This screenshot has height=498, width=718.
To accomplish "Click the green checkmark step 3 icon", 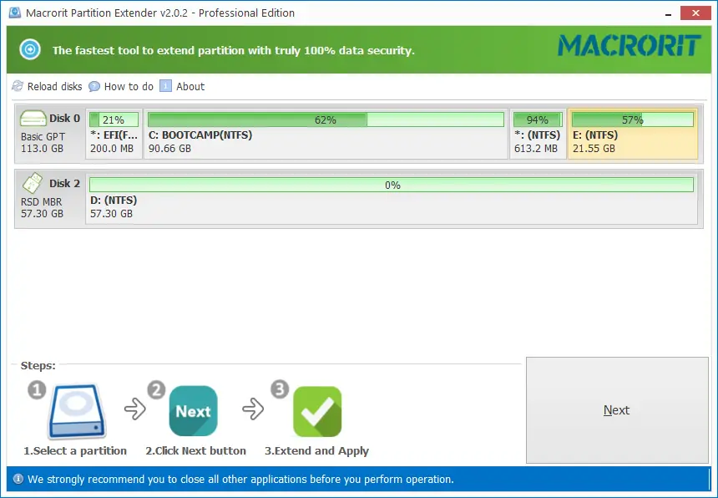I will (x=317, y=411).
